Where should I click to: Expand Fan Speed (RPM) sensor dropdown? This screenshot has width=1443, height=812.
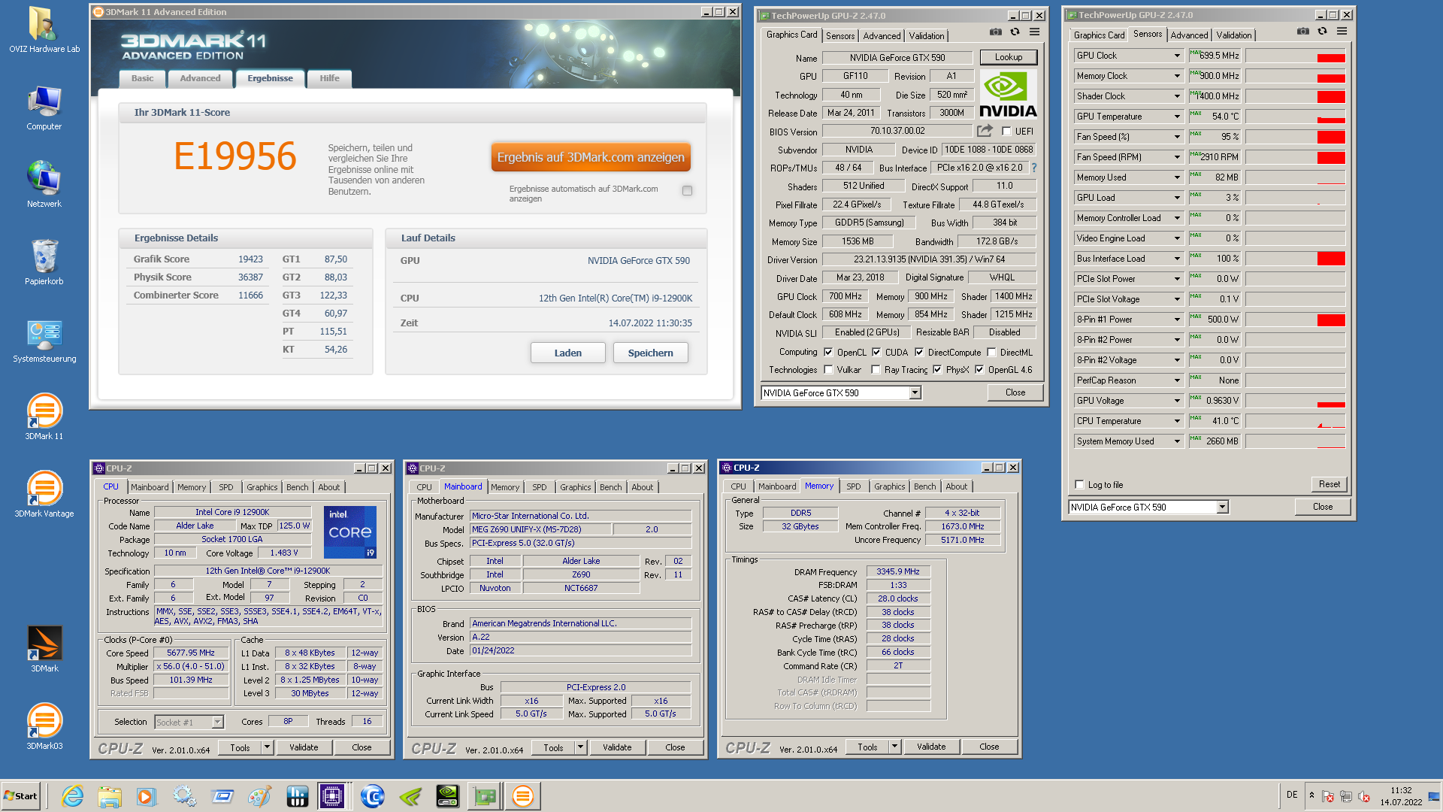[1178, 157]
